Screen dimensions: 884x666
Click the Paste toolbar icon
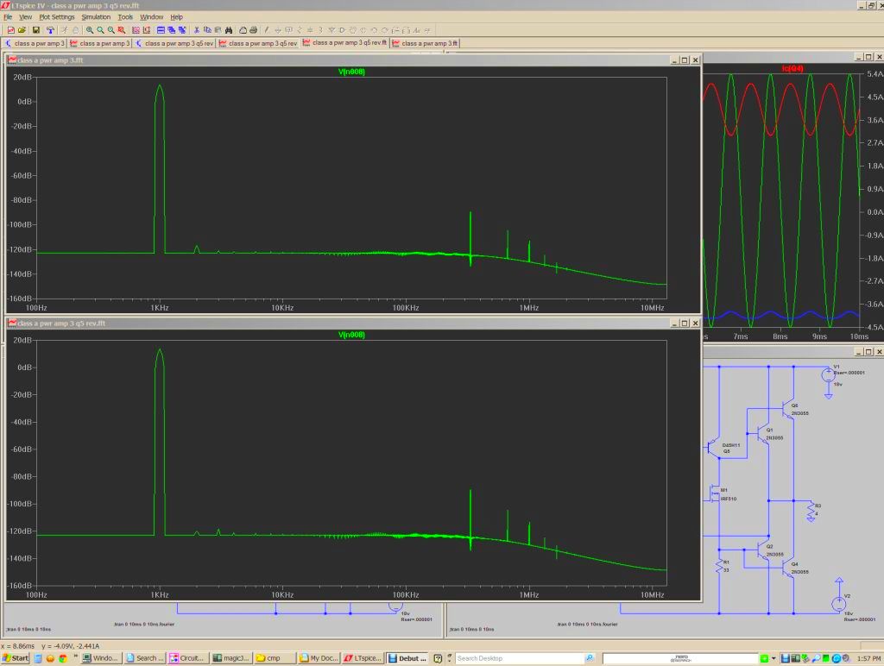[x=218, y=30]
